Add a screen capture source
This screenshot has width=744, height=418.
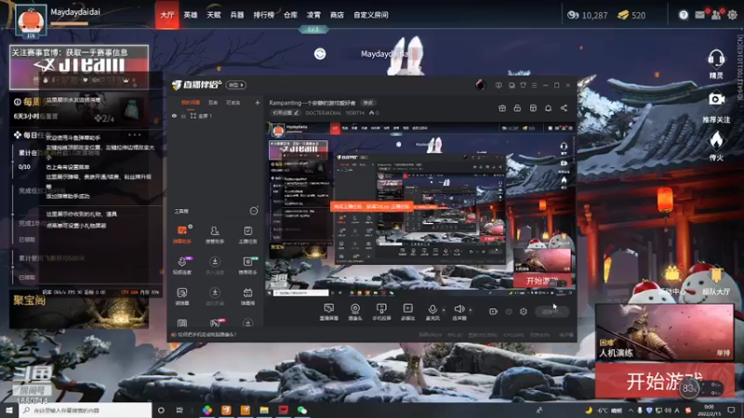point(329,312)
